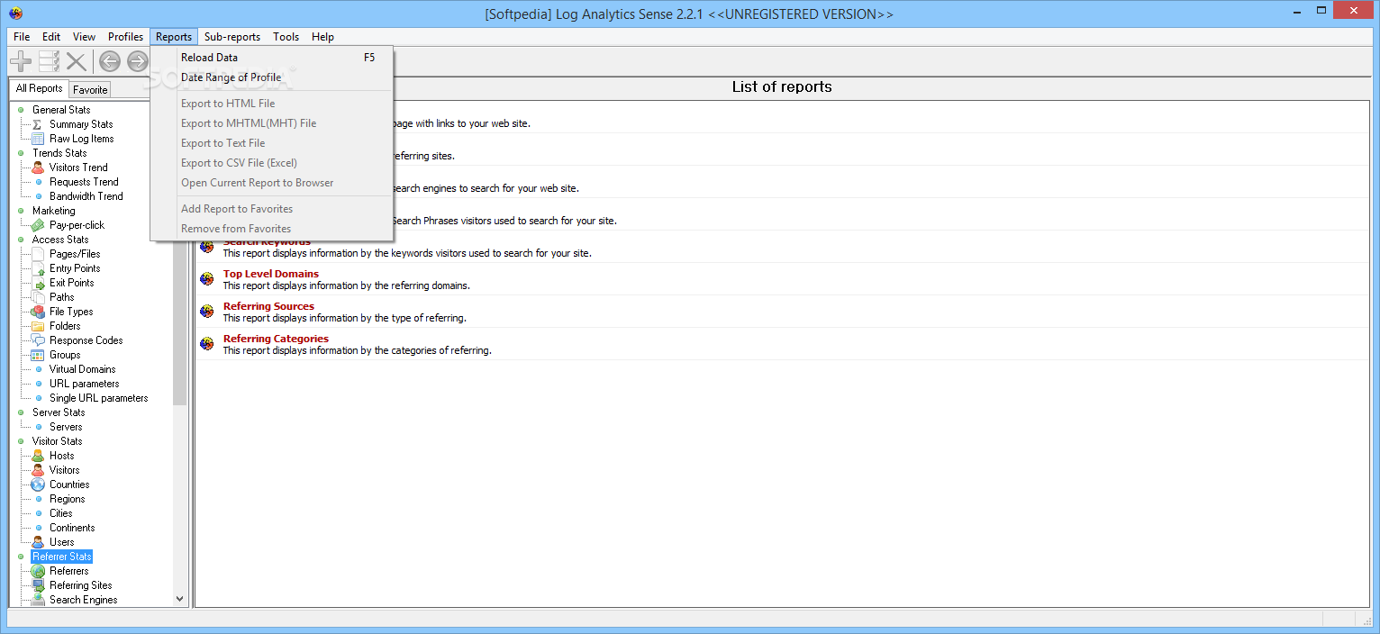Open the Referring Categories report link

pyautogui.click(x=276, y=339)
